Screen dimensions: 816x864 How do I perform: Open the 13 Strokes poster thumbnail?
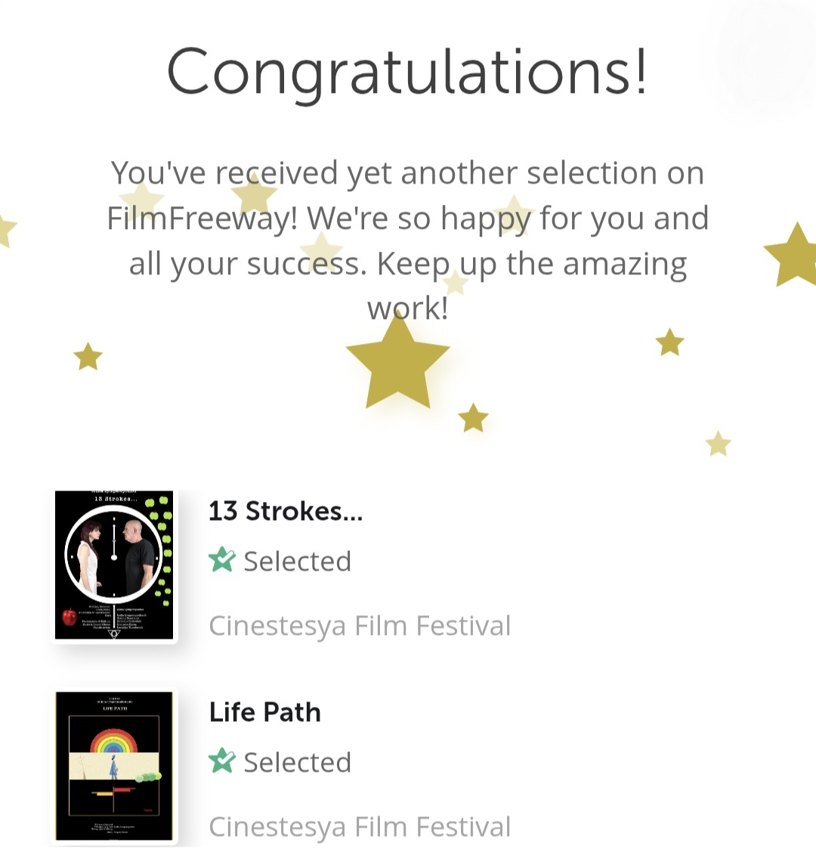114,565
